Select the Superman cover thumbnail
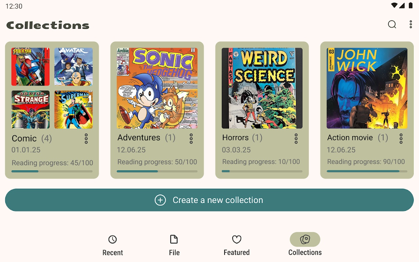The width and height of the screenshot is (419, 262). pyautogui.click(x=74, y=110)
